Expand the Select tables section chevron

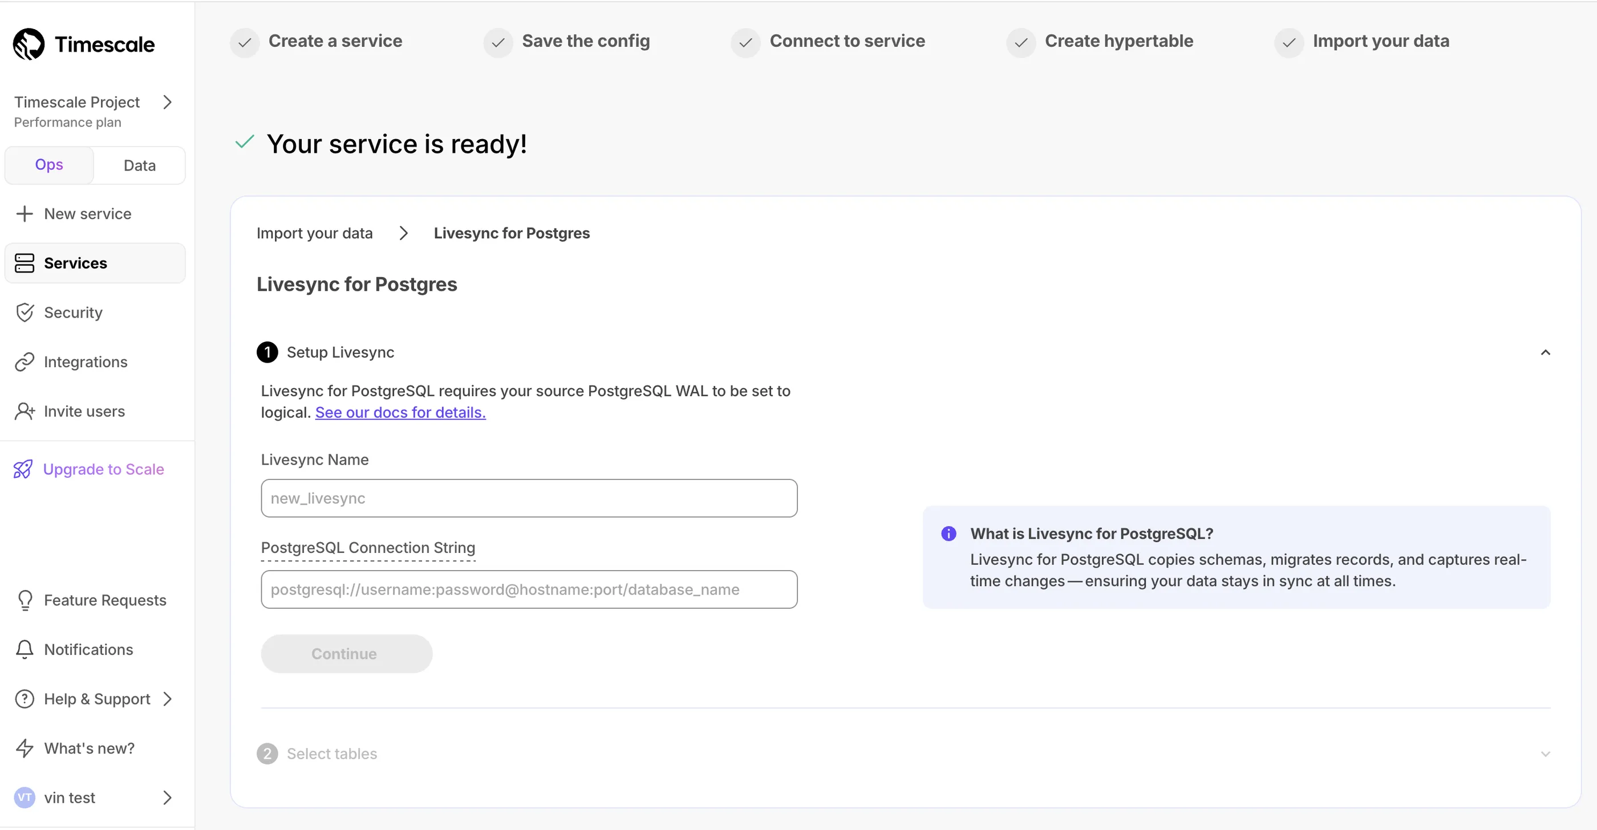pos(1545,754)
